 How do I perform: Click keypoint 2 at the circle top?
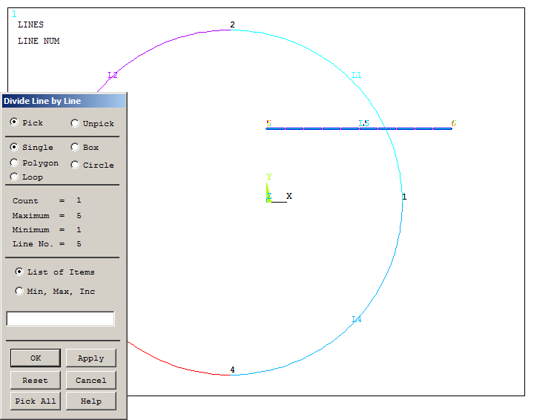pyautogui.click(x=232, y=24)
